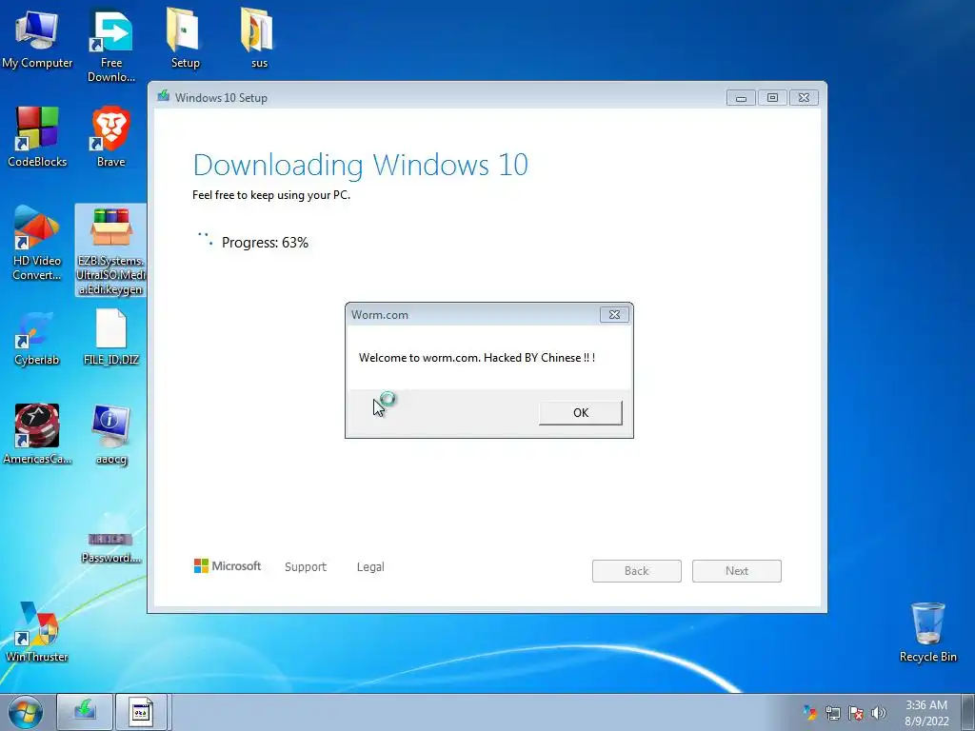Select the HD Video Converter shortcut
This screenshot has width=975, height=731.
(x=37, y=244)
